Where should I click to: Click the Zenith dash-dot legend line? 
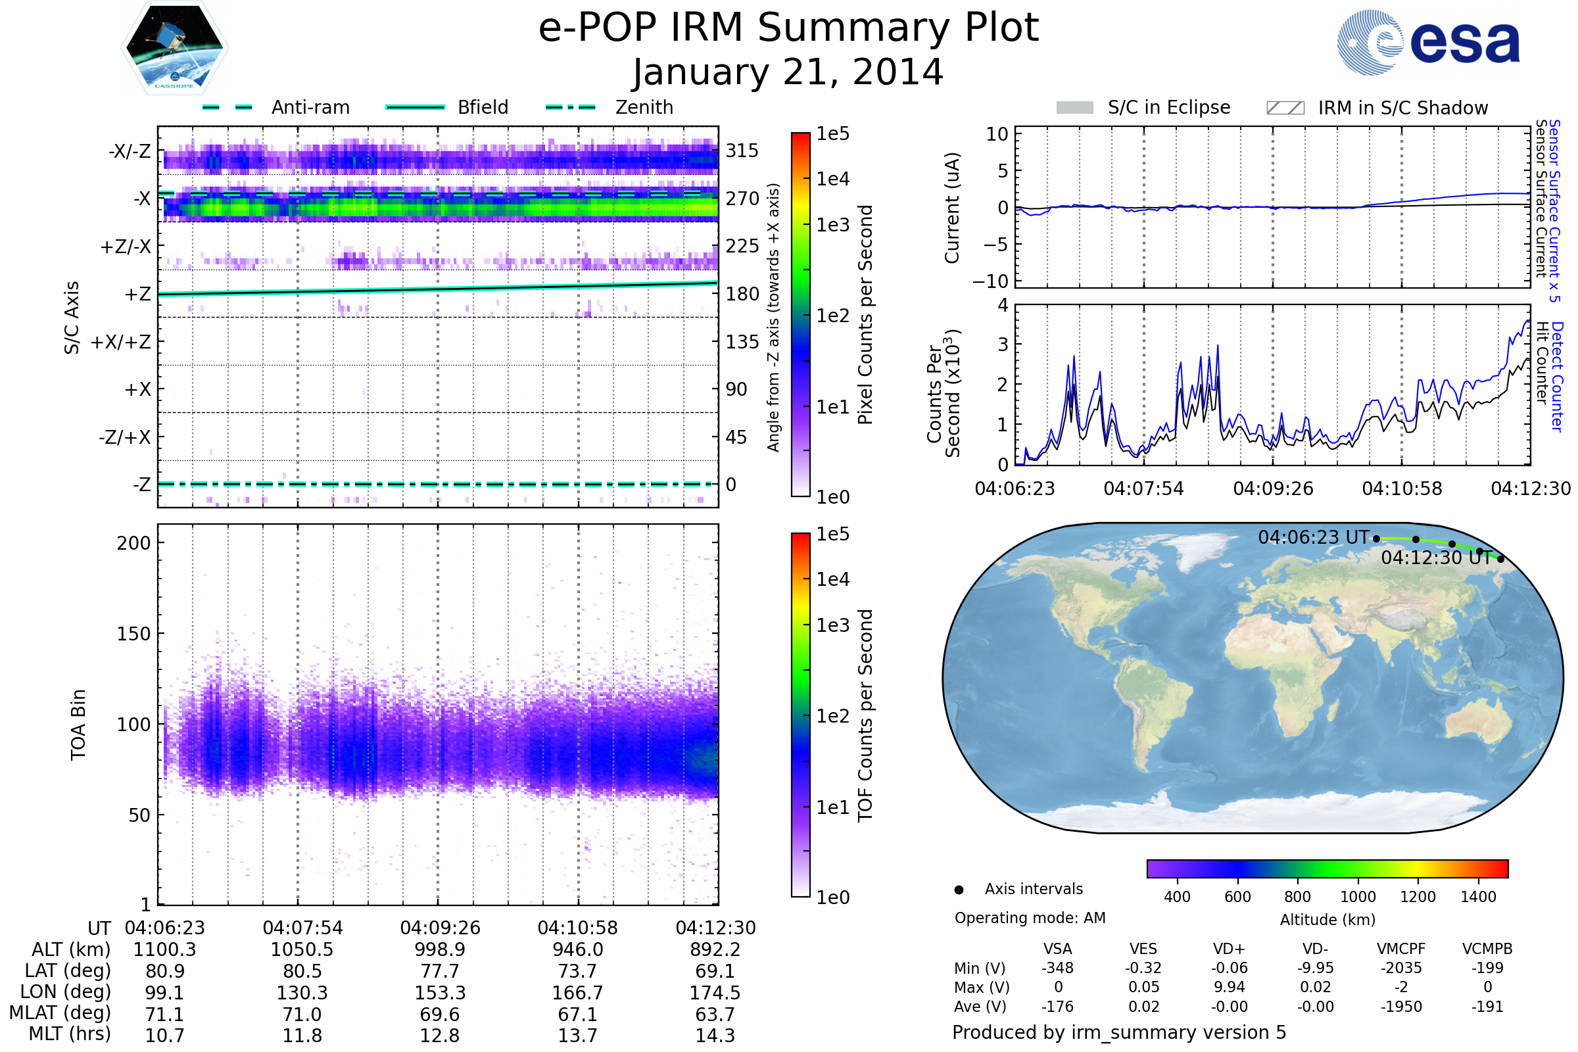[570, 107]
